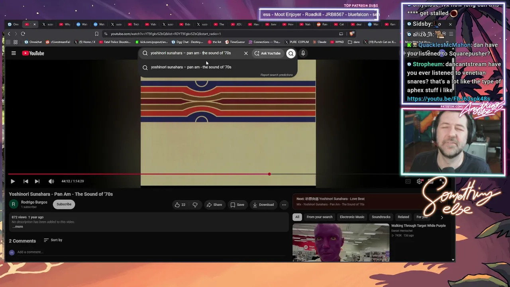The image size is (510, 287).
Task: Select the 'yoshinori sunahara – pan am' search suggestion
Action: coord(218,67)
